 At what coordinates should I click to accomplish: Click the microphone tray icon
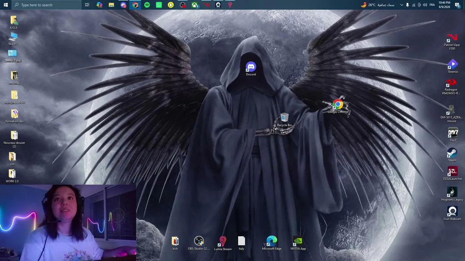[x=407, y=5]
